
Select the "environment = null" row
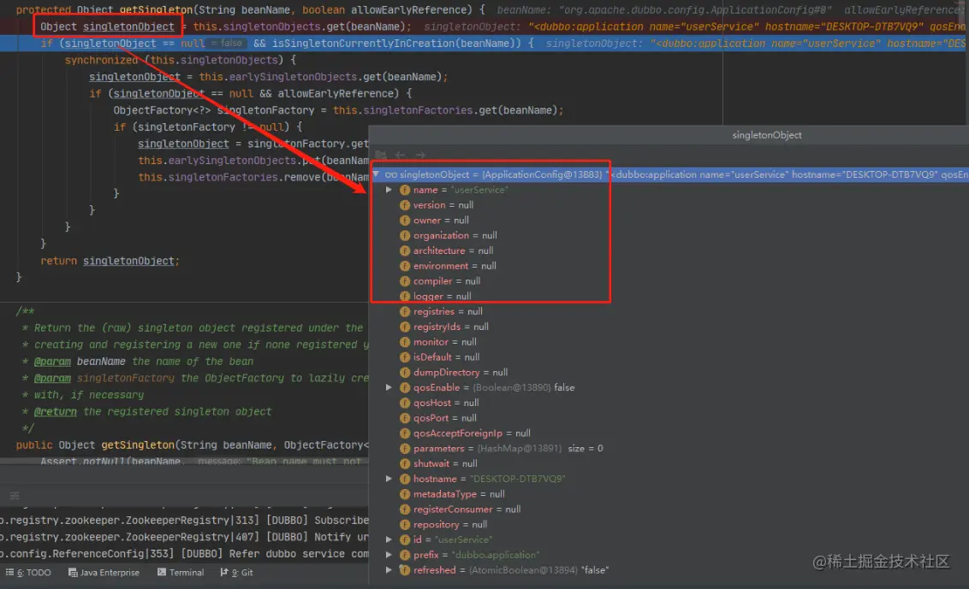455,266
